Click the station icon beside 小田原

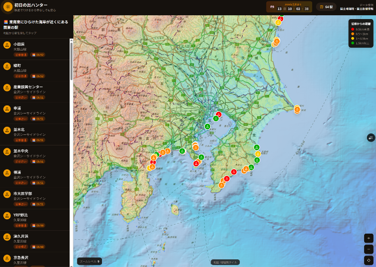7,45
